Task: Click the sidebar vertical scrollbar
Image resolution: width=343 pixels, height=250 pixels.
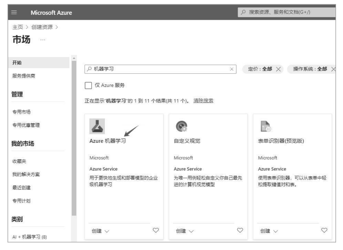Action: click(74, 138)
